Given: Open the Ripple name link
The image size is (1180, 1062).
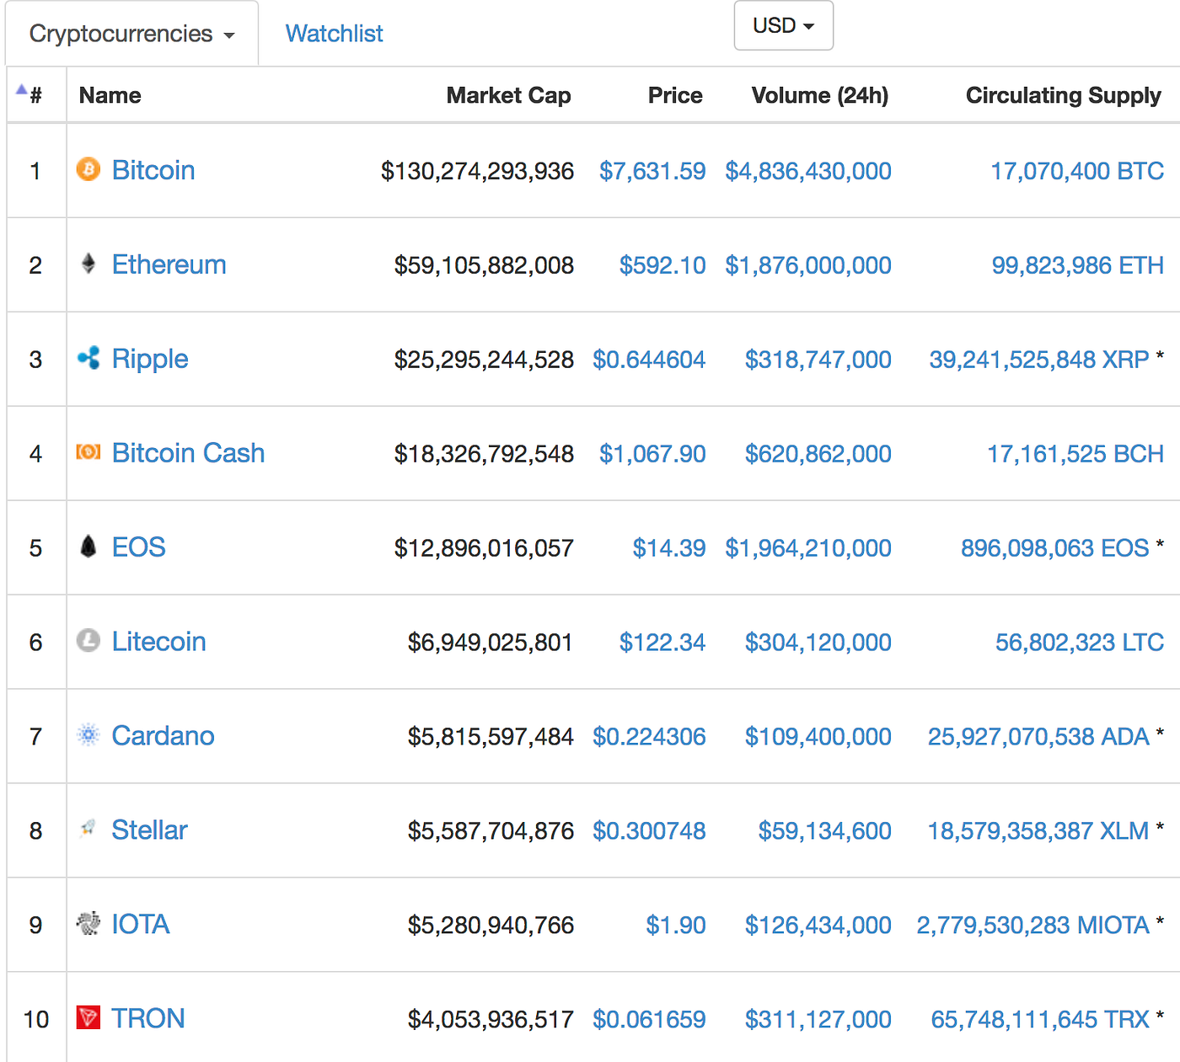Looking at the screenshot, I should pos(150,360).
